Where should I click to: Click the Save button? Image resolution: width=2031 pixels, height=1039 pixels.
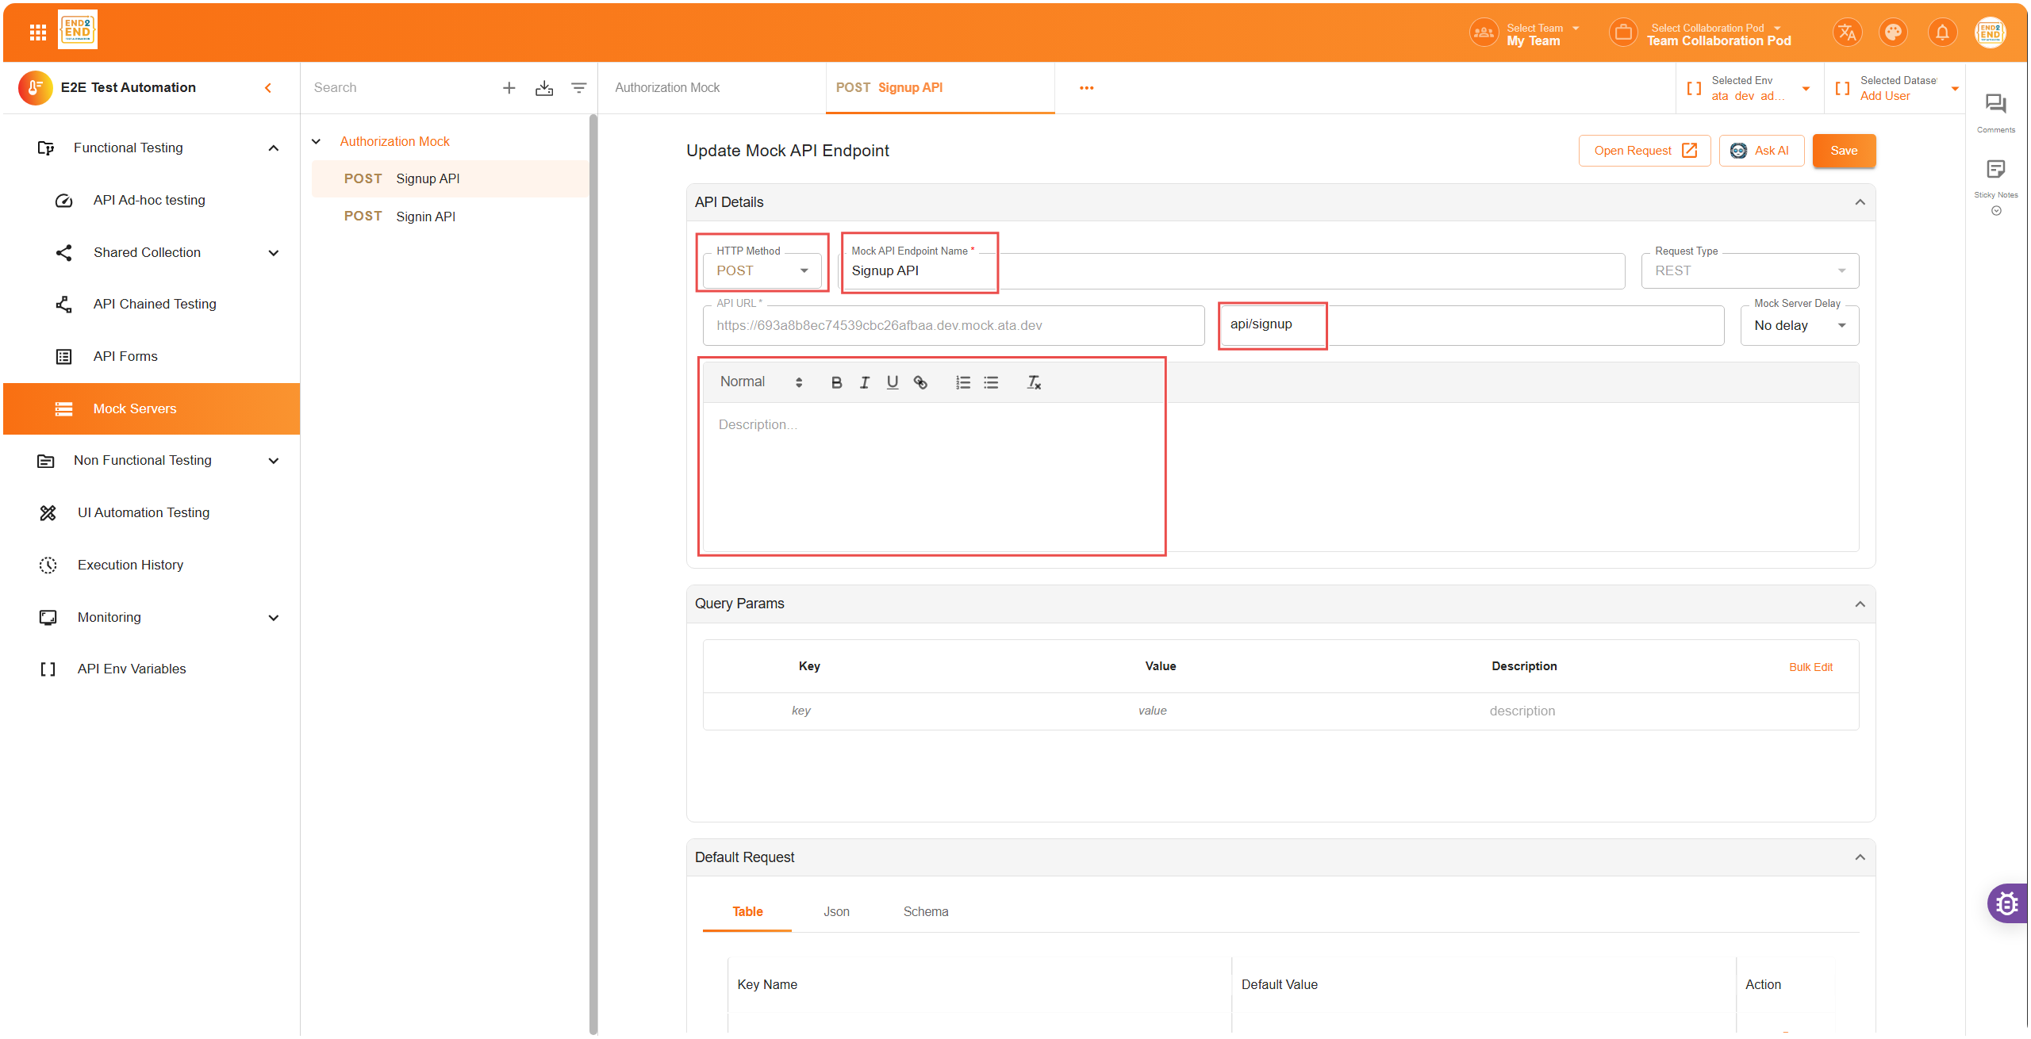click(x=1844, y=151)
